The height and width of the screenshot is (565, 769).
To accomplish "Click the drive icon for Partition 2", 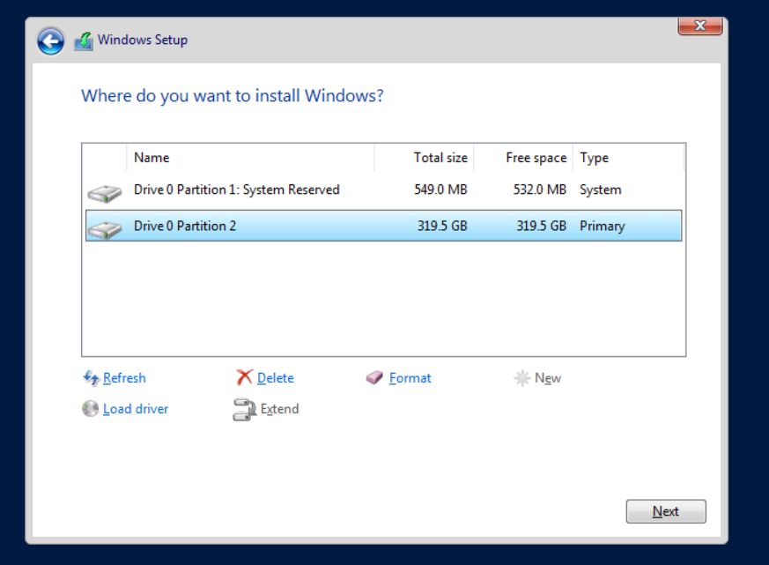I will [105, 227].
